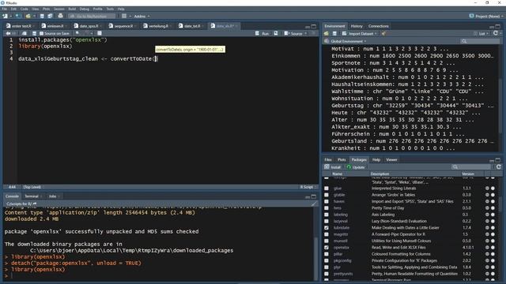Check the hms package checkbox

coord(327,208)
